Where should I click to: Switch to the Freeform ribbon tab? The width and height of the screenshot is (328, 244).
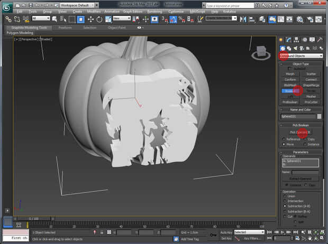65,27
